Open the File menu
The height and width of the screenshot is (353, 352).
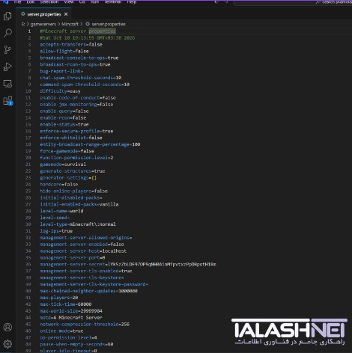pos(17,1)
